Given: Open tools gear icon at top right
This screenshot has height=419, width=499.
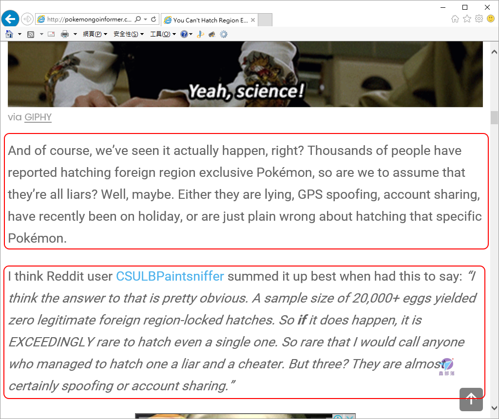Looking at the screenshot, I should (x=479, y=19).
